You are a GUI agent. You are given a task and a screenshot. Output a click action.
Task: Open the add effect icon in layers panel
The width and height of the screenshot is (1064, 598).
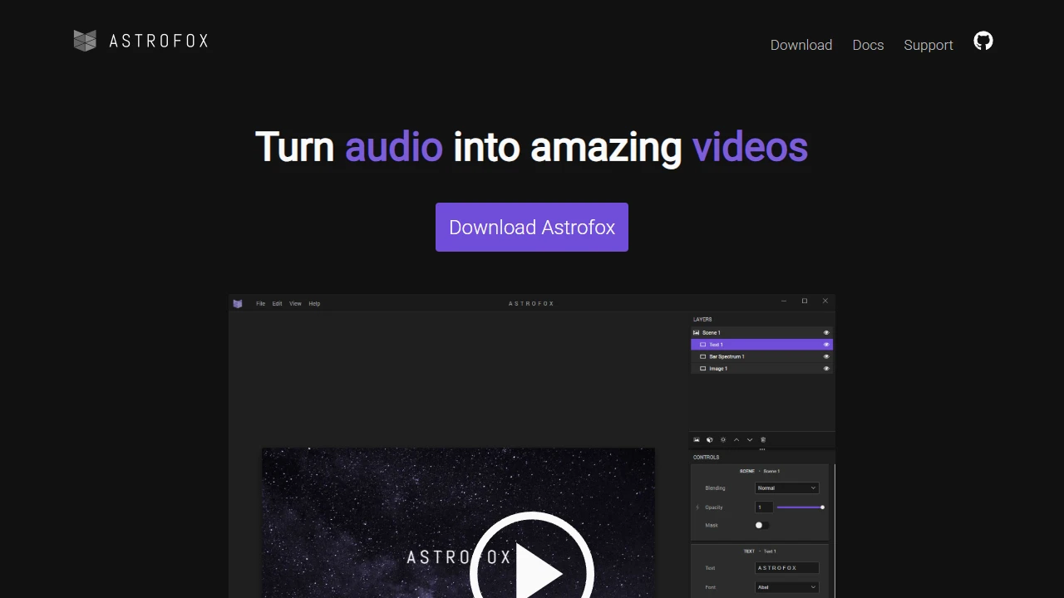(723, 439)
